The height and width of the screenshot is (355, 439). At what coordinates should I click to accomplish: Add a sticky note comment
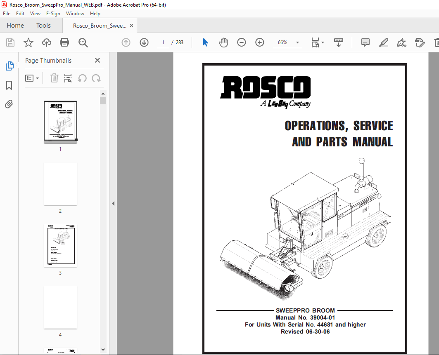[x=365, y=42]
